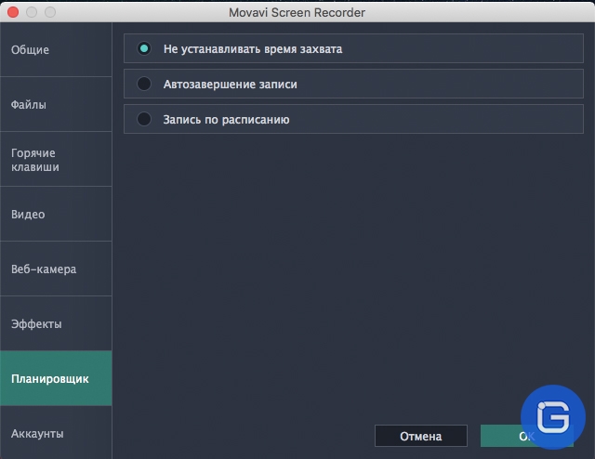Select 'Не устанавливать время захвата' radio option
The width and height of the screenshot is (595, 459).
(144, 48)
